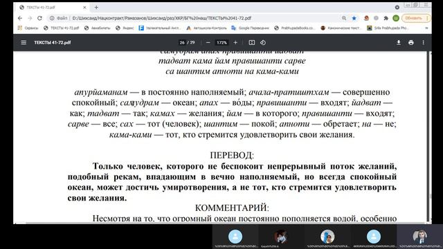Click the grey extension icon in toolbar

coord(376,18)
